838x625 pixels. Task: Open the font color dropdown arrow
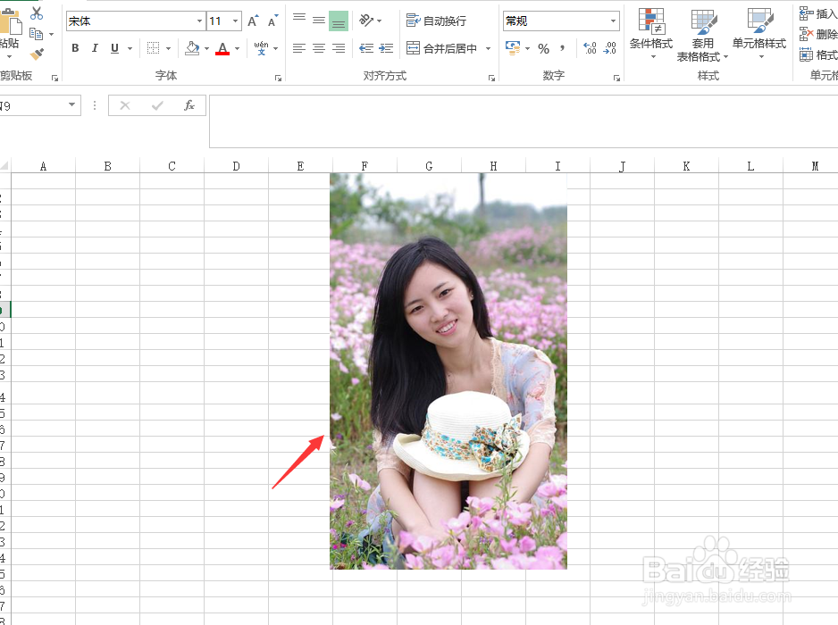238,48
